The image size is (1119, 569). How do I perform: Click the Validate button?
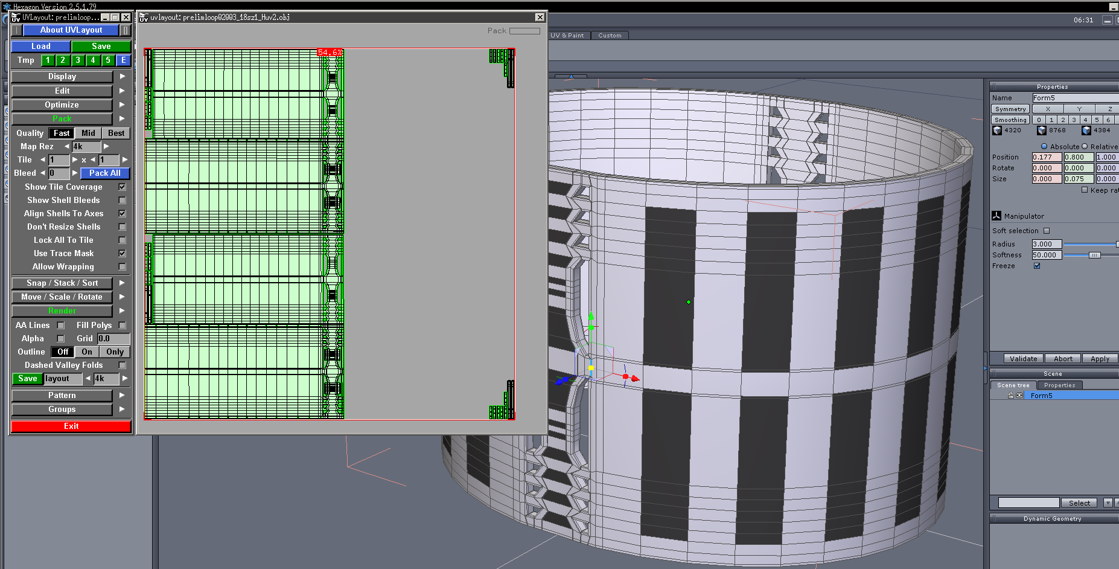click(1024, 359)
